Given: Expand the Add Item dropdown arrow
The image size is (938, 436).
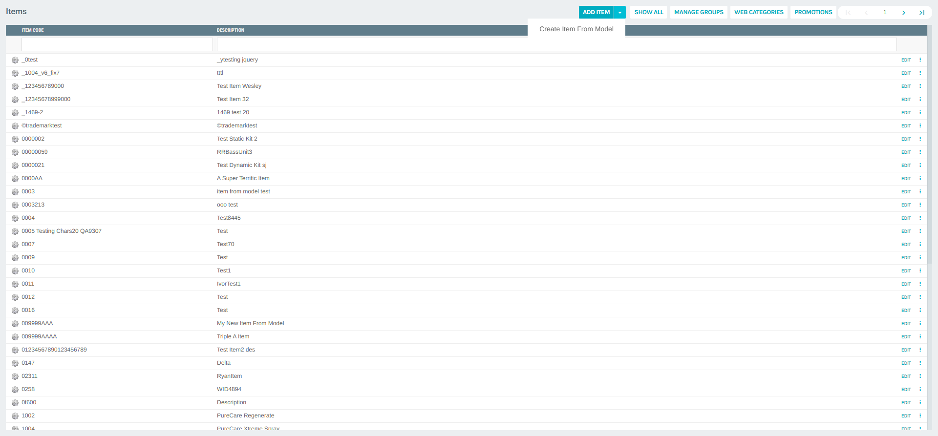Looking at the screenshot, I should [620, 12].
